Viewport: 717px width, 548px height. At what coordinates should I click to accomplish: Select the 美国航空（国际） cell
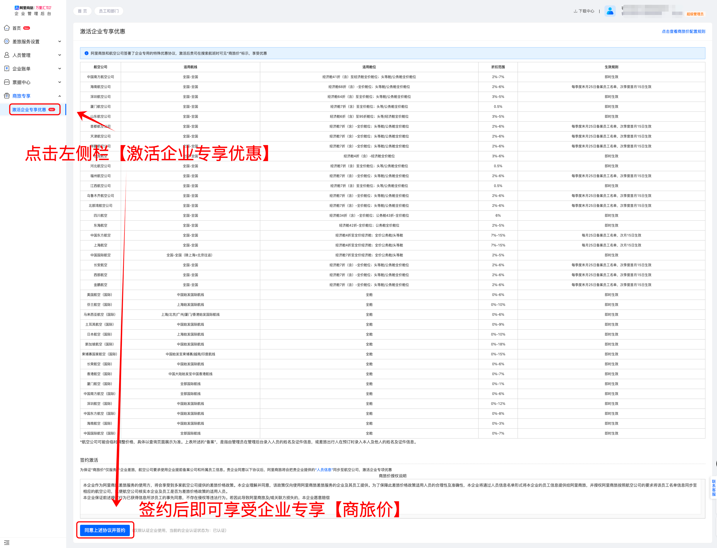[x=100, y=295]
